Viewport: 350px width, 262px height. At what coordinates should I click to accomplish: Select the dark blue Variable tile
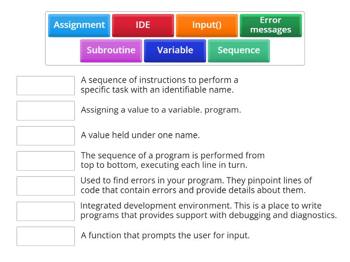(x=175, y=50)
